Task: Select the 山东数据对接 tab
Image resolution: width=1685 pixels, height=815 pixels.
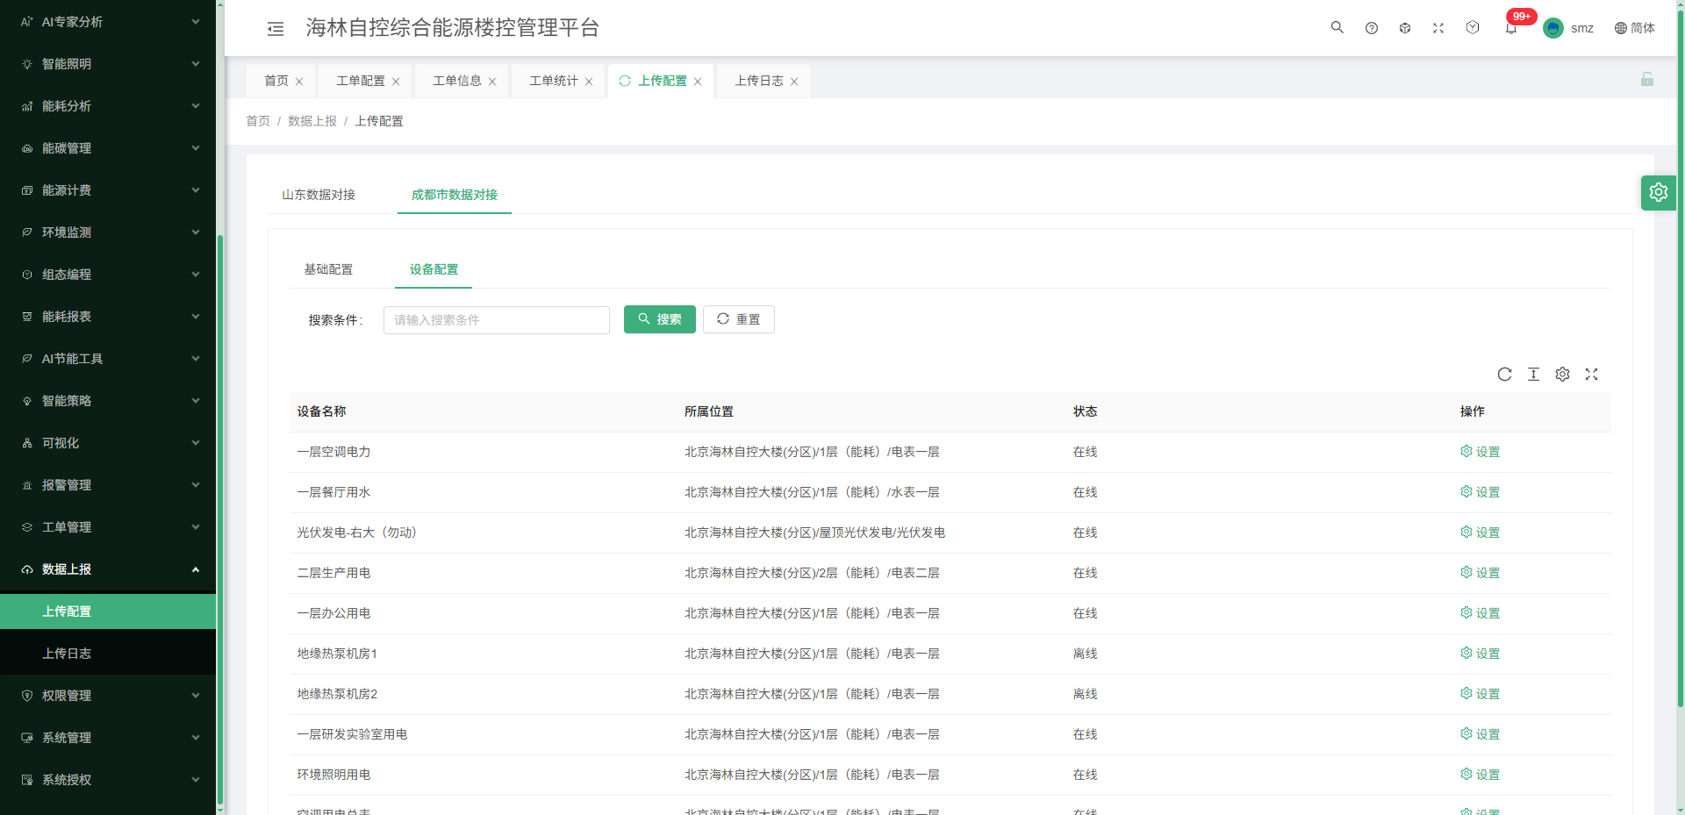Action: 319,195
